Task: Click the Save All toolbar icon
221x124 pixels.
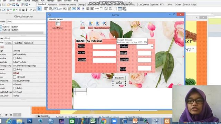Action: coord(18,5)
